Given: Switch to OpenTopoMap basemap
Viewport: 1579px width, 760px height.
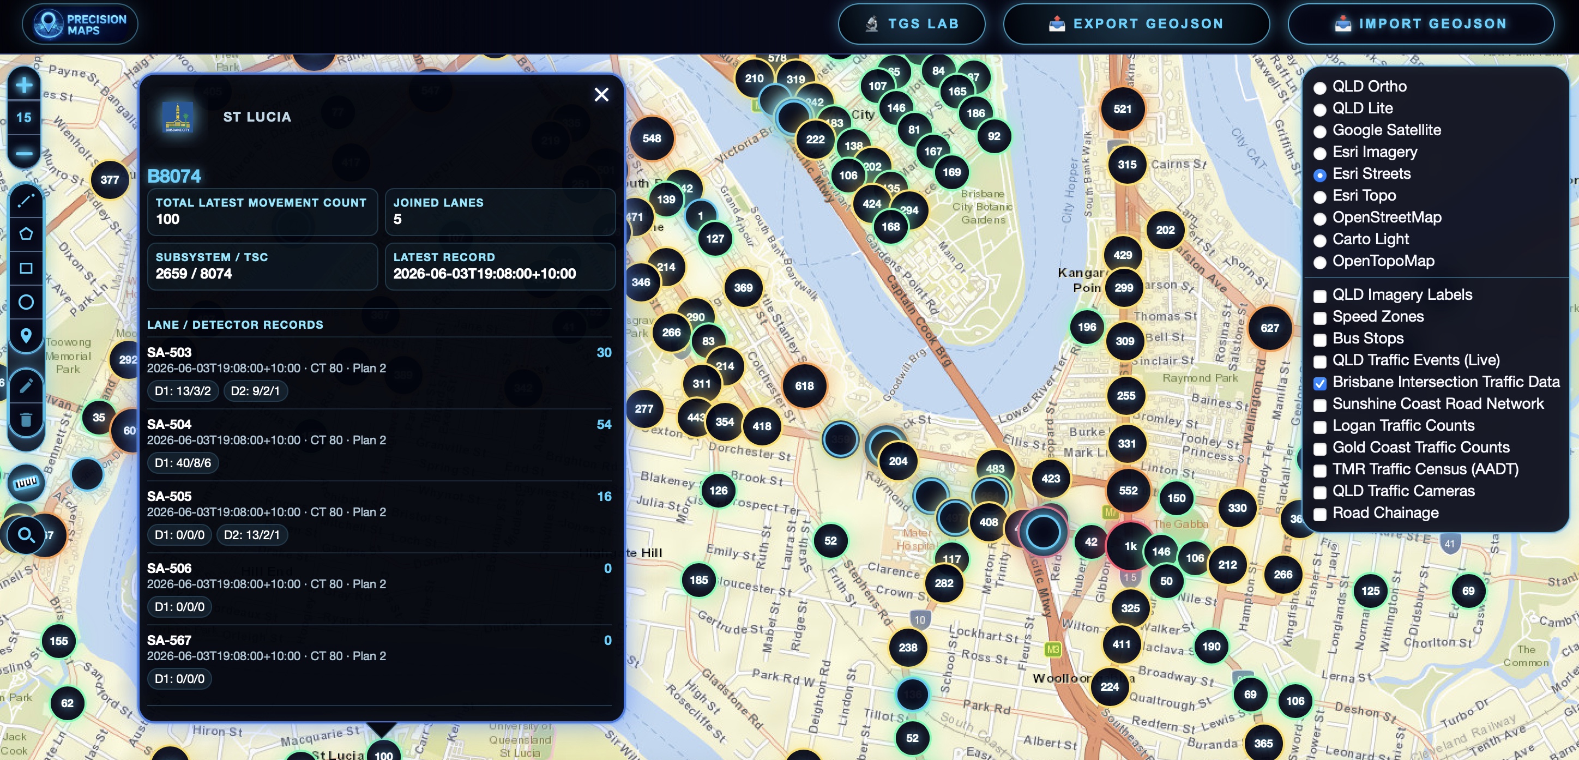Looking at the screenshot, I should pos(1319,262).
